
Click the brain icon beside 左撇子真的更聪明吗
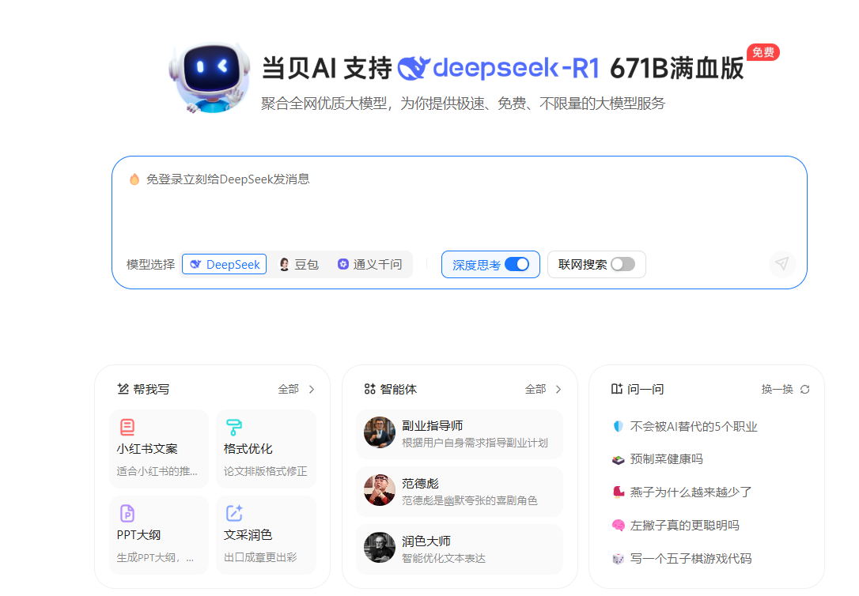(618, 526)
